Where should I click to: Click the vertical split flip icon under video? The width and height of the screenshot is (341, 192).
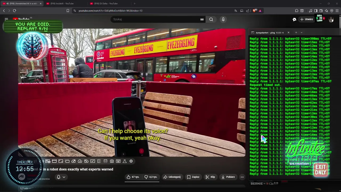tap(99, 161)
